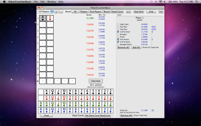Open the Apple menu
The width and height of the screenshot is (201, 126).
(4, 2)
